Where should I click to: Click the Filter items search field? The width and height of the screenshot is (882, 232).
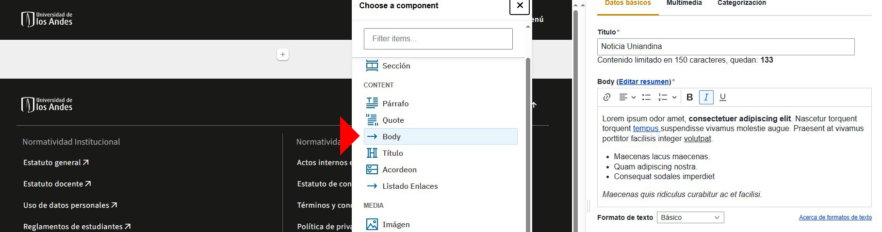click(x=438, y=39)
